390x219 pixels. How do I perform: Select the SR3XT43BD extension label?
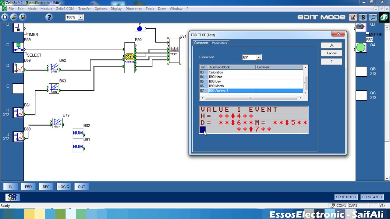[x=372, y=197]
